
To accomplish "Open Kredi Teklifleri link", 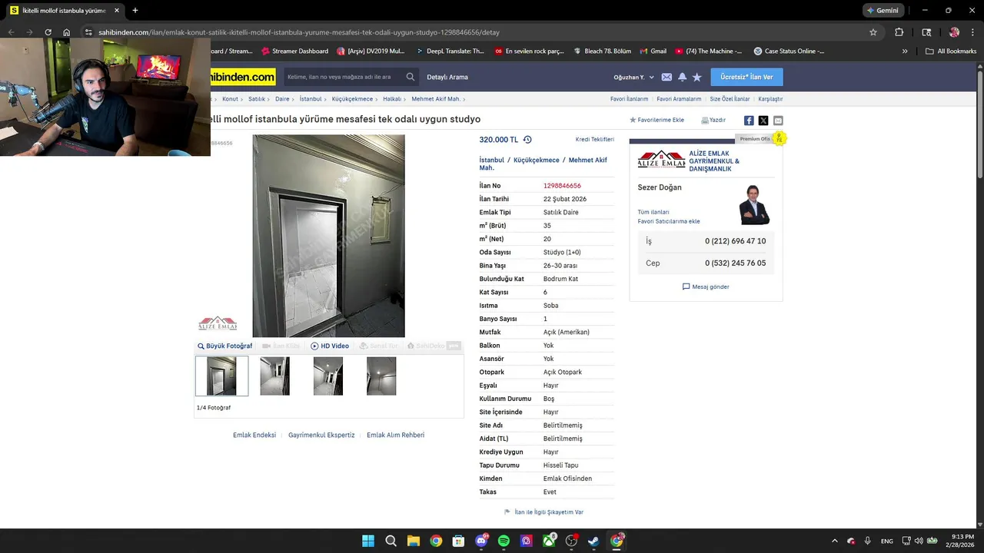I will click(595, 140).
